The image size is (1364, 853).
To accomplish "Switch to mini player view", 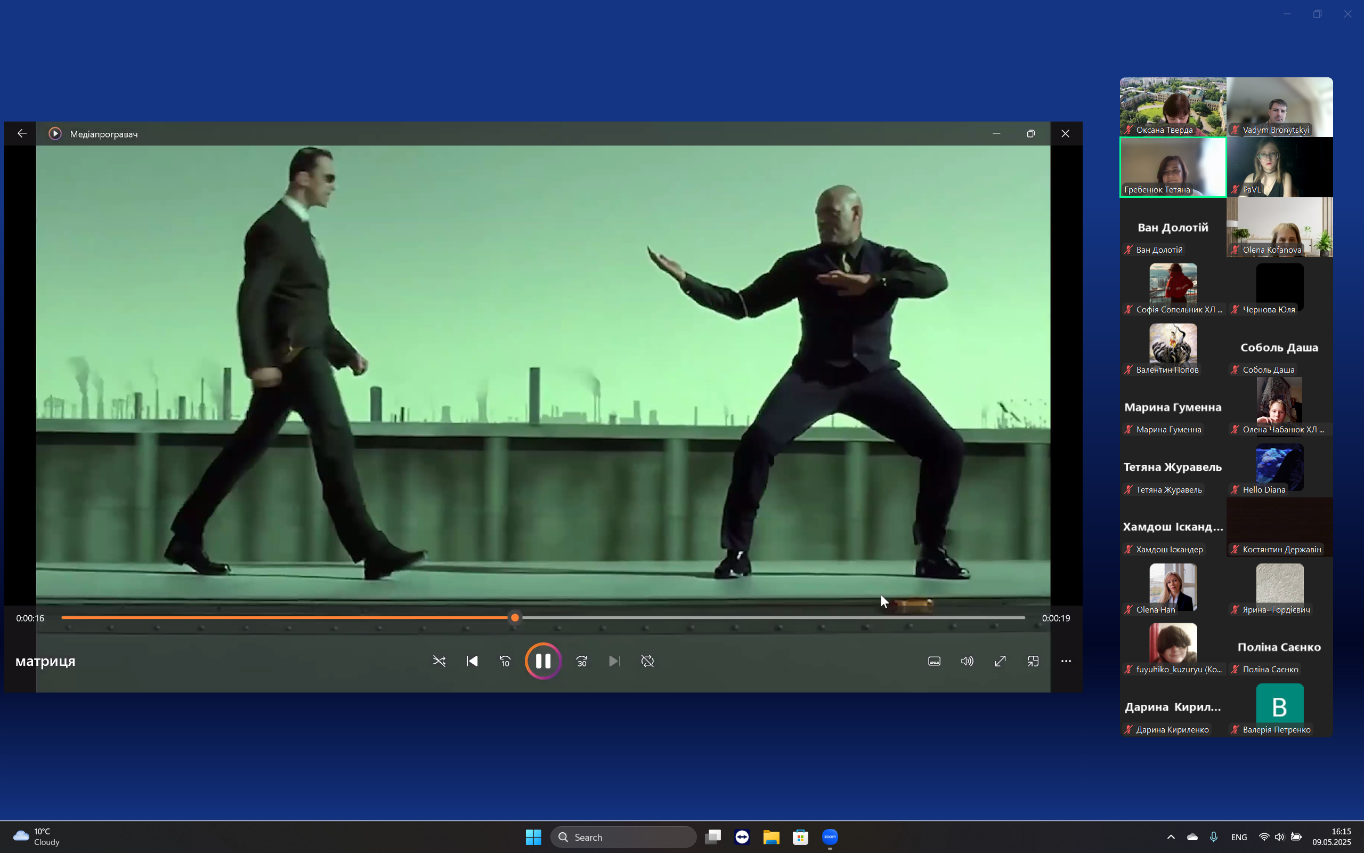I will tap(1033, 661).
